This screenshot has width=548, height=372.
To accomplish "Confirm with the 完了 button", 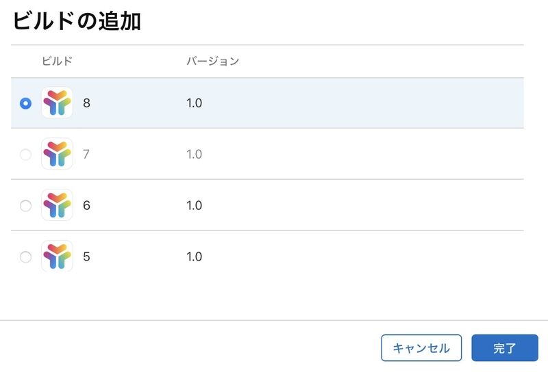I will (x=505, y=348).
